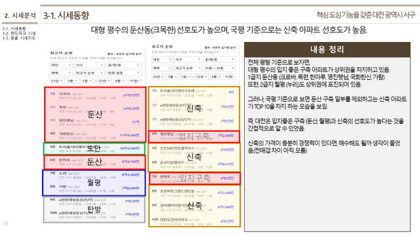420x236 pixels.
Task: Click the 내용 정리 brown header bar
Action: click(x=327, y=50)
